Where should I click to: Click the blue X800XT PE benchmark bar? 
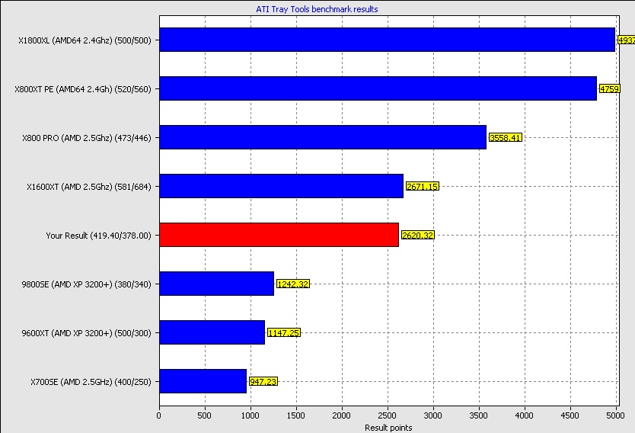coord(378,88)
